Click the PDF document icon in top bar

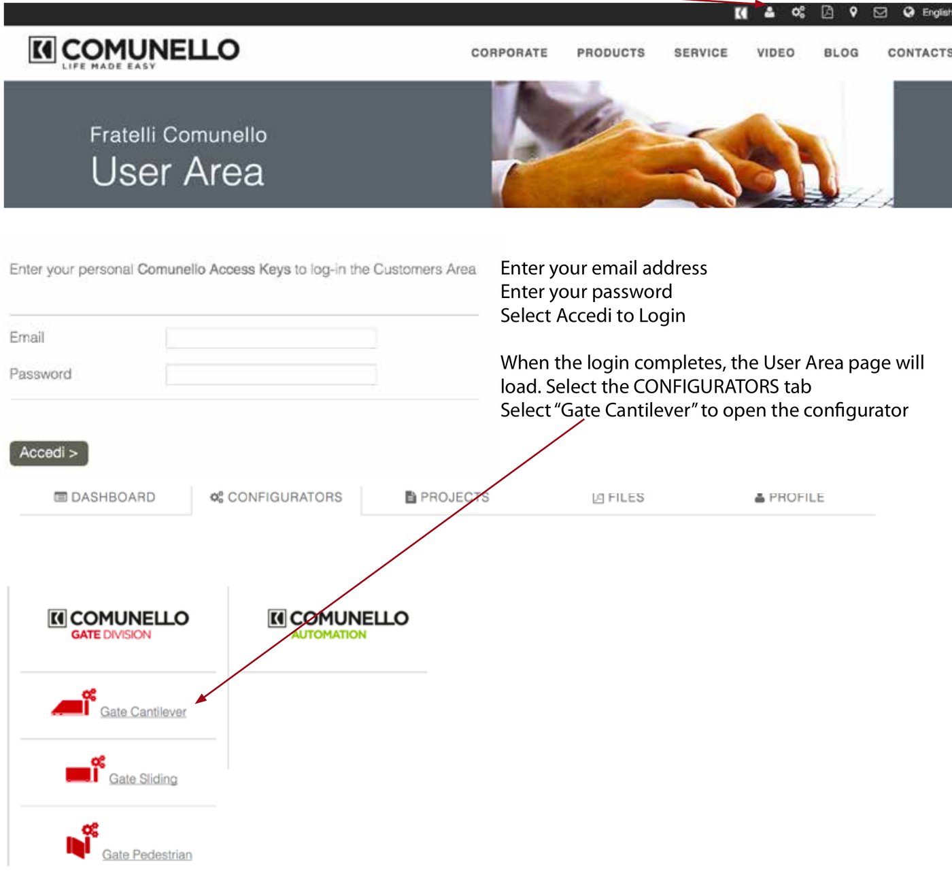coord(827,12)
